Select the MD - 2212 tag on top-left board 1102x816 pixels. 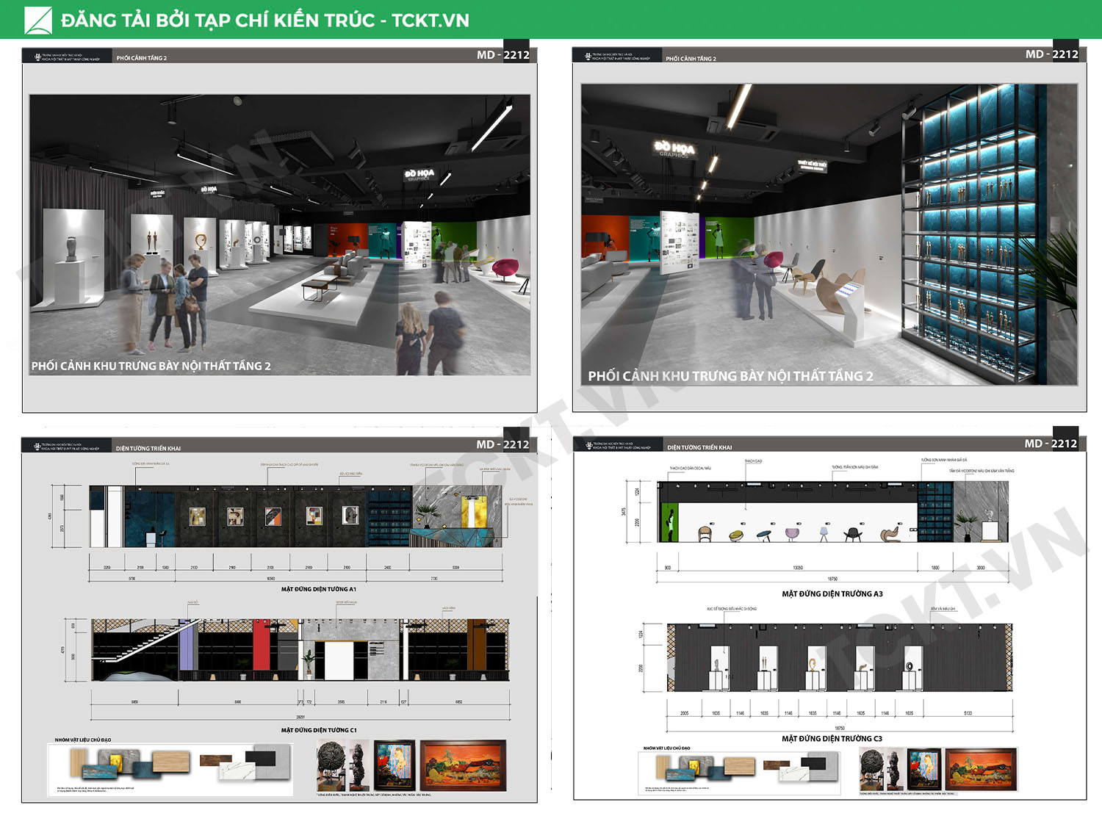[x=503, y=55]
